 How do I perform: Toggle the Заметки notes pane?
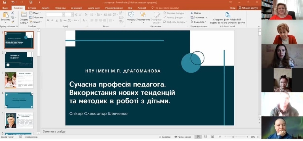(x=165, y=137)
